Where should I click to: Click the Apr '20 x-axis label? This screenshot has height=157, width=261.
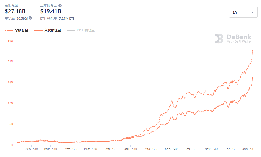point(71,149)
